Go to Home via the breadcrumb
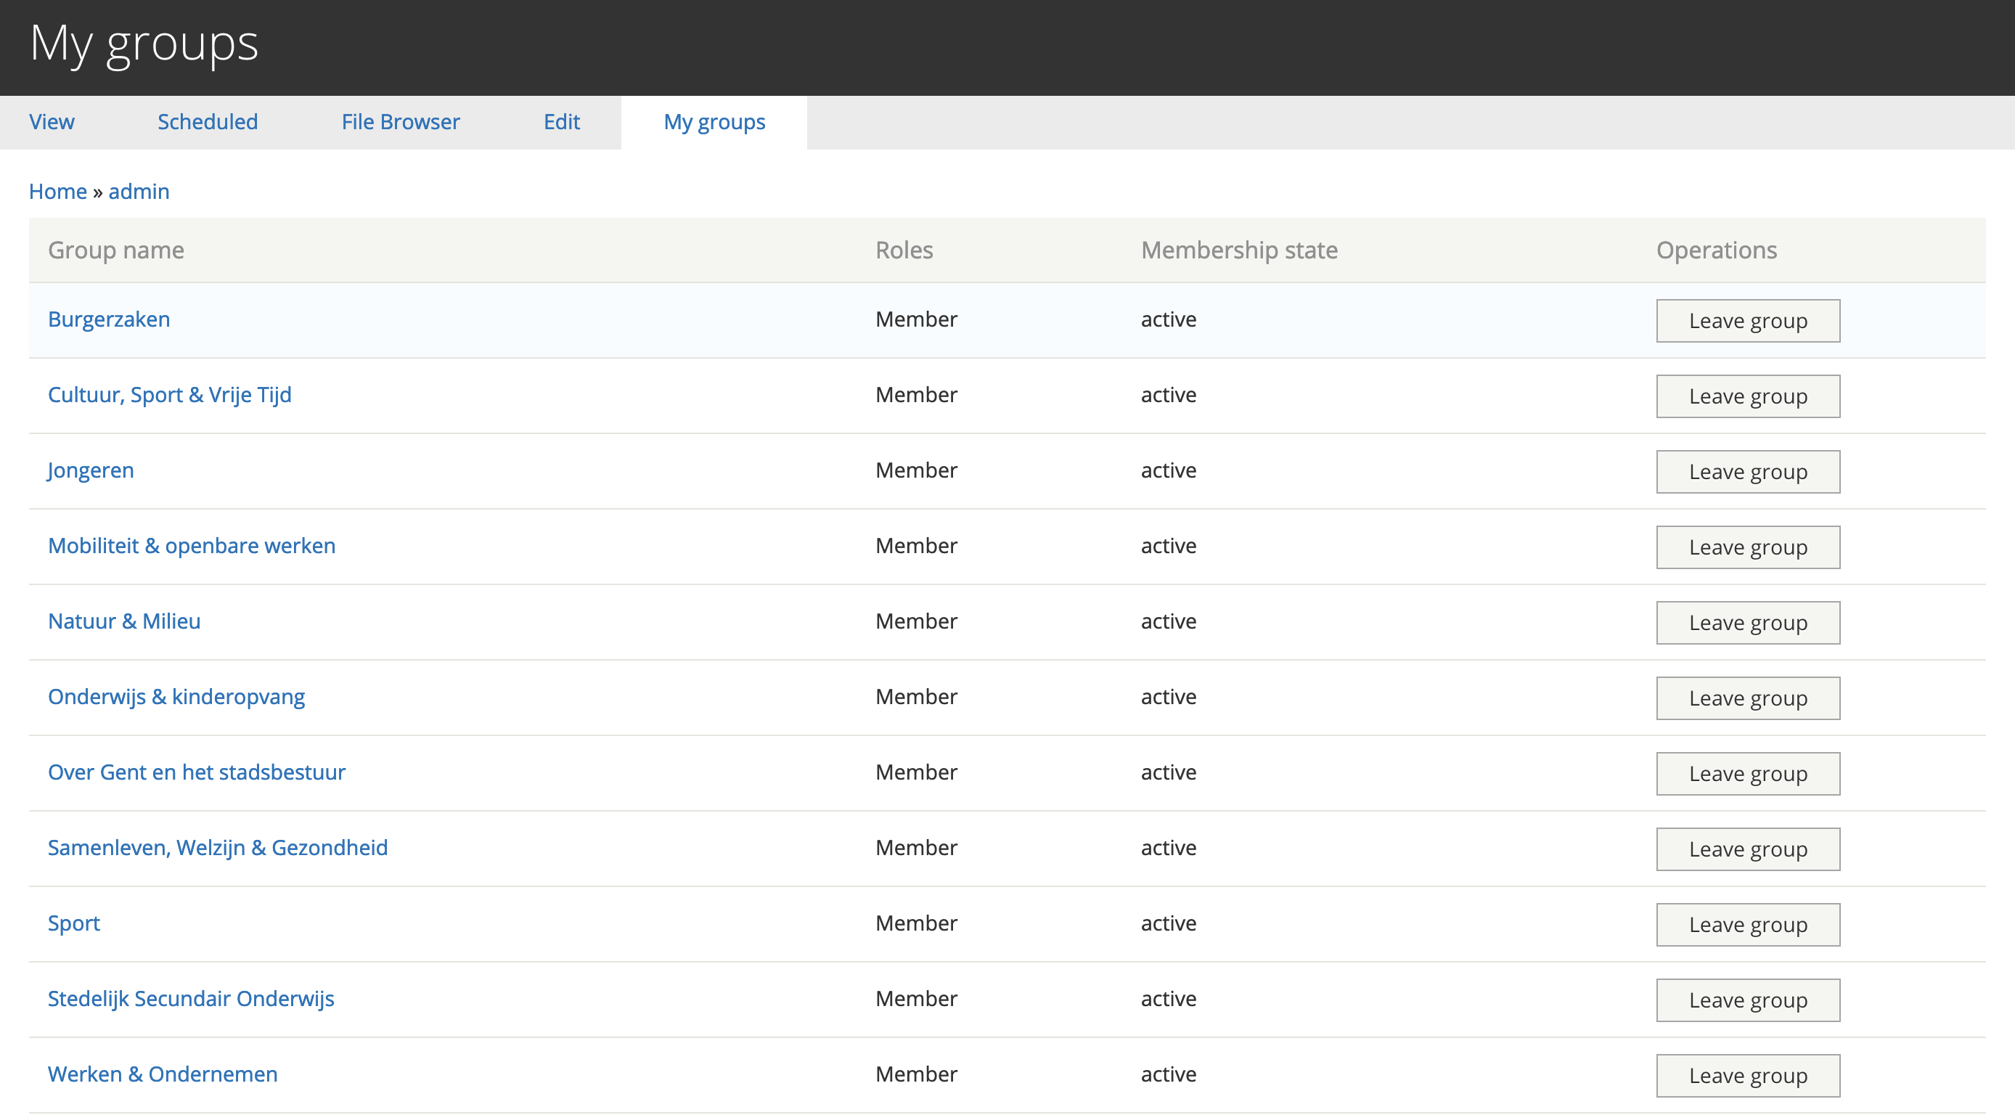The height and width of the screenshot is (1115, 2015). coord(57,191)
